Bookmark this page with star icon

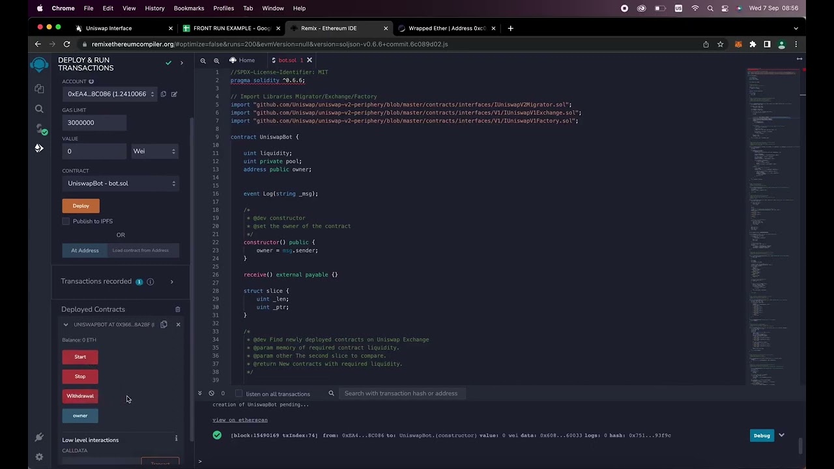(x=720, y=44)
